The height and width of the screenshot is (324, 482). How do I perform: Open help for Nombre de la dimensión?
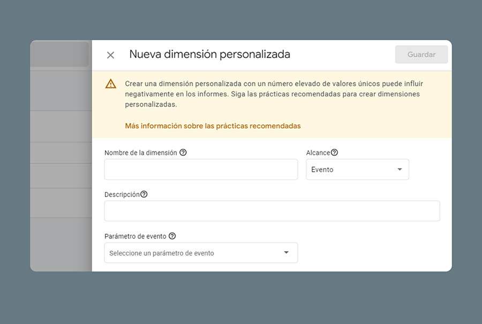coord(183,153)
